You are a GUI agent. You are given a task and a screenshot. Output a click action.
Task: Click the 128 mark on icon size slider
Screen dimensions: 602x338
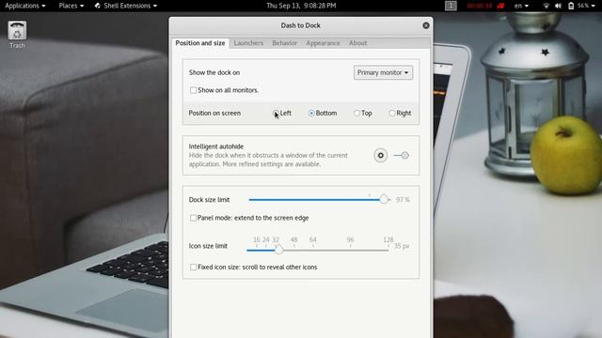(x=388, y=240)
